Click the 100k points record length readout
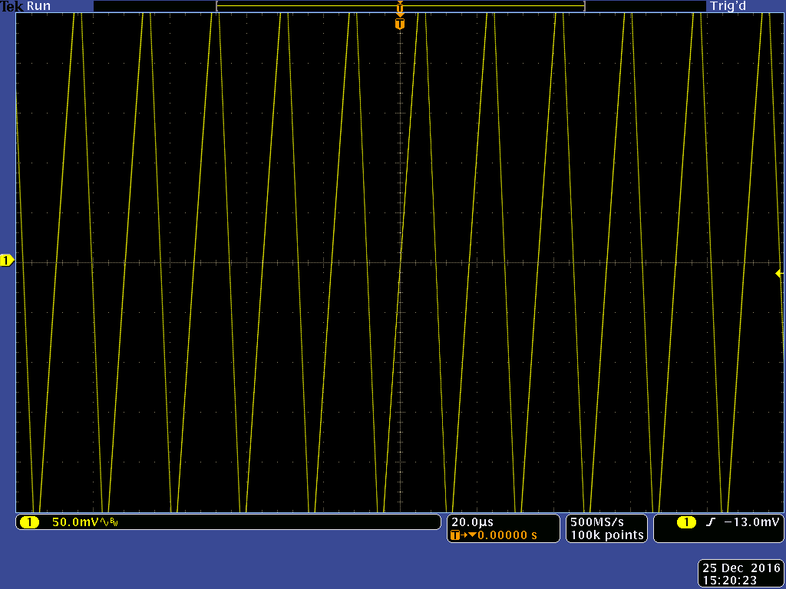Viewport: 786px width, 589px height. pyautogui.click(x=607, y=535)
